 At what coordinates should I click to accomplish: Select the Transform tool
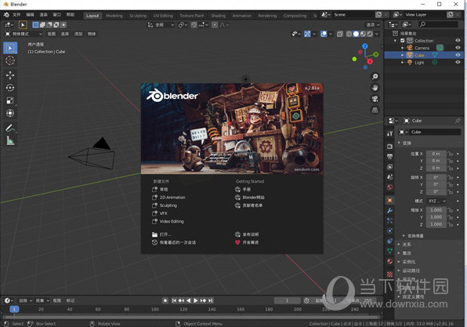[x=10, y=113]
